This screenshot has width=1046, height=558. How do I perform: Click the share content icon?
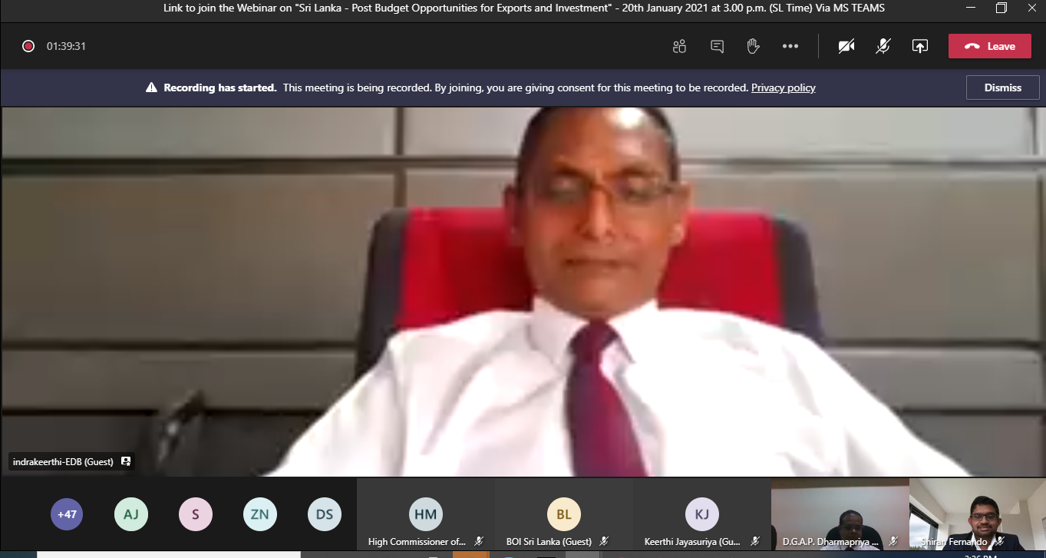(919, 46)
